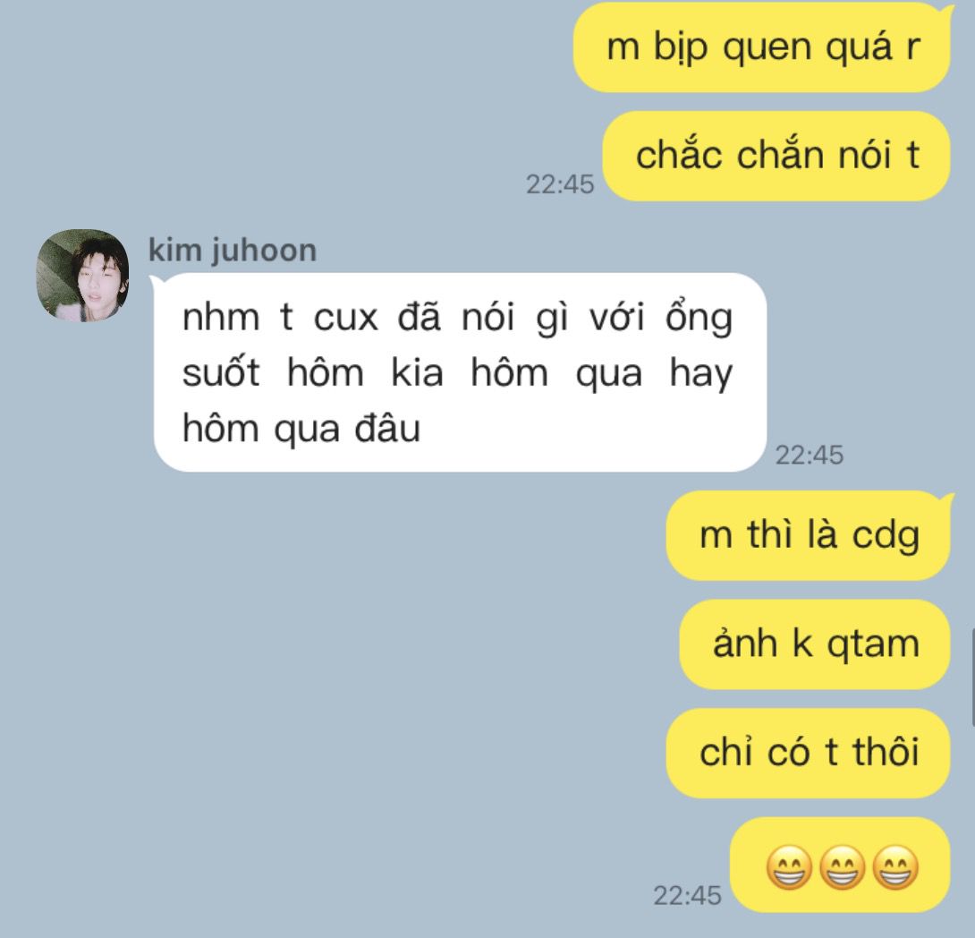Select kim juhoon's white message bubble
This screenshot has height=938, width=975.
pos(460,372)
